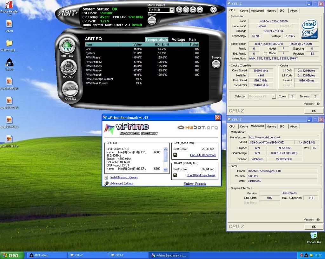Open the ABIT EQ panel icon

[67, 46]
